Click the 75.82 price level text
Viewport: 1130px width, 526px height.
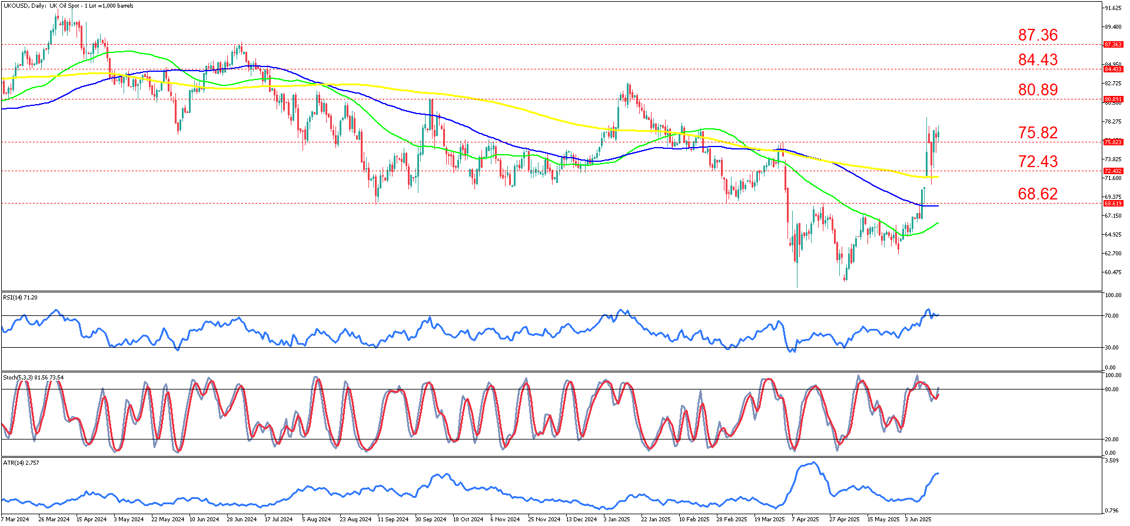click(x=1038, y=133)
